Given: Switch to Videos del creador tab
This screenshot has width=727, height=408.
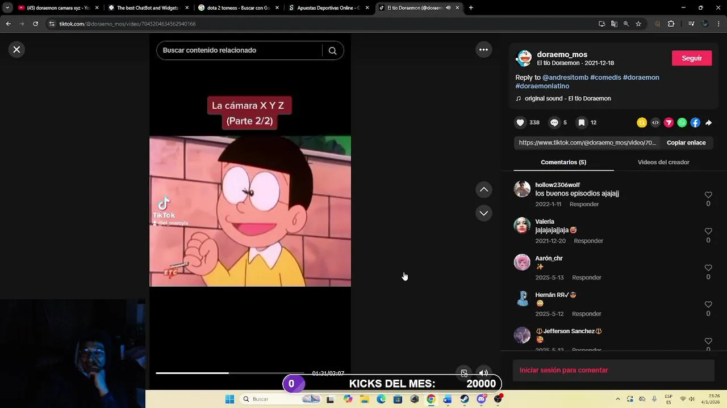Looking at the screenshot, I should point(663,162).
